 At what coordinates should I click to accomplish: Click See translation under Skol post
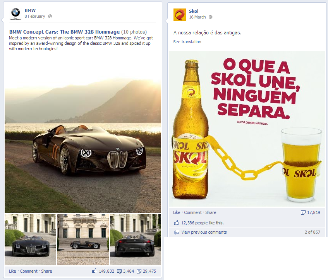tap(187, 42)
